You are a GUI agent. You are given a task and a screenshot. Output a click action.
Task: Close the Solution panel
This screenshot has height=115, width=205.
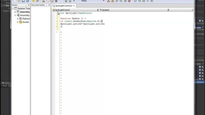(29, 5)
